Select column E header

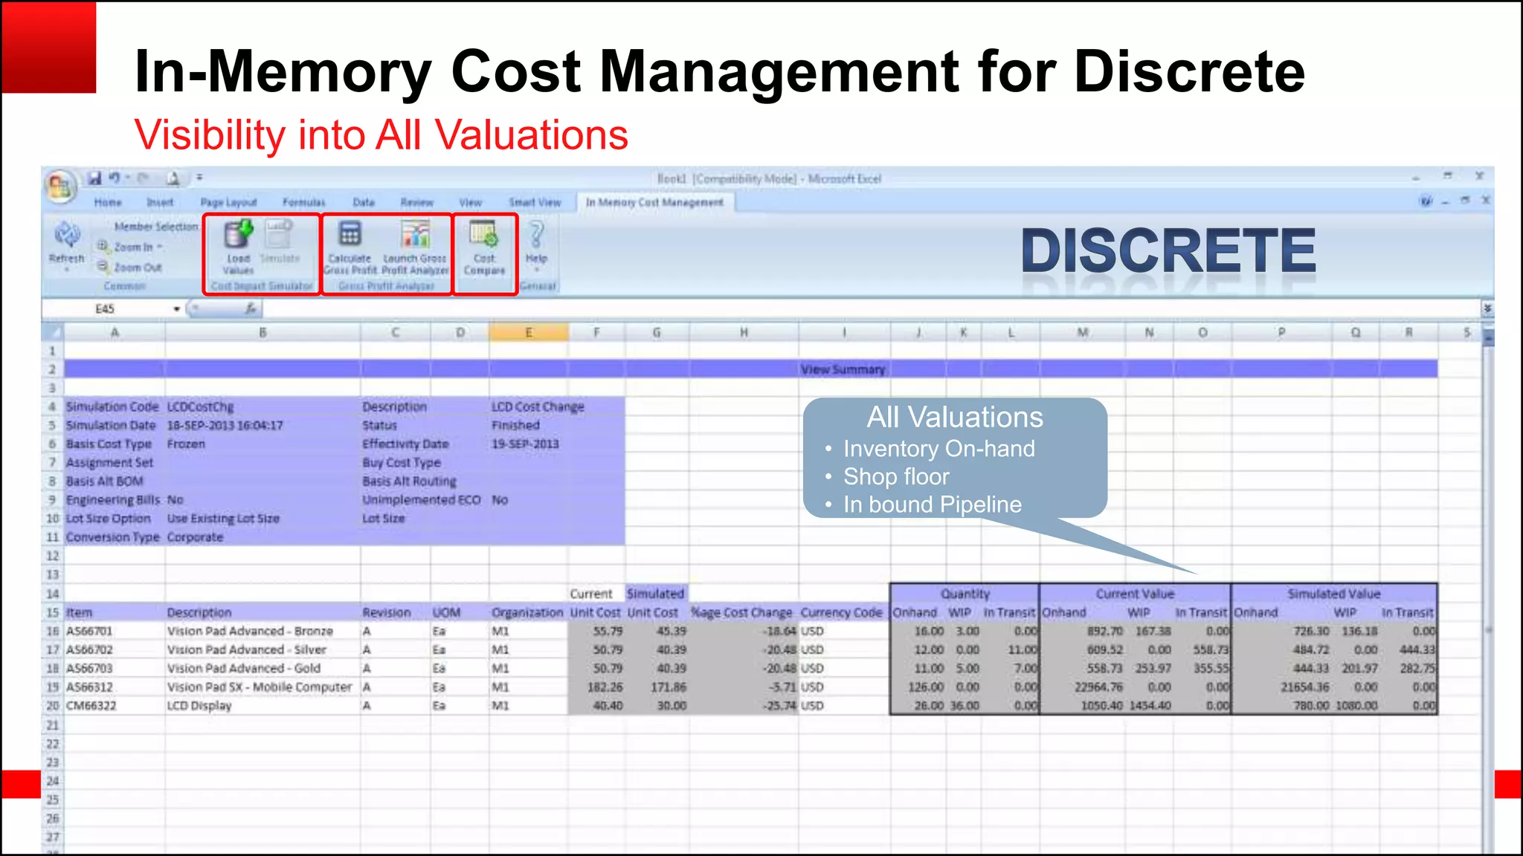[529, 333]
